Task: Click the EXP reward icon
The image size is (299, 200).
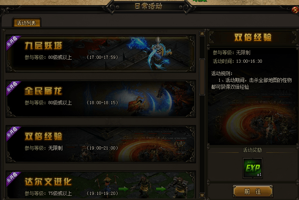Action: point(252,168)
